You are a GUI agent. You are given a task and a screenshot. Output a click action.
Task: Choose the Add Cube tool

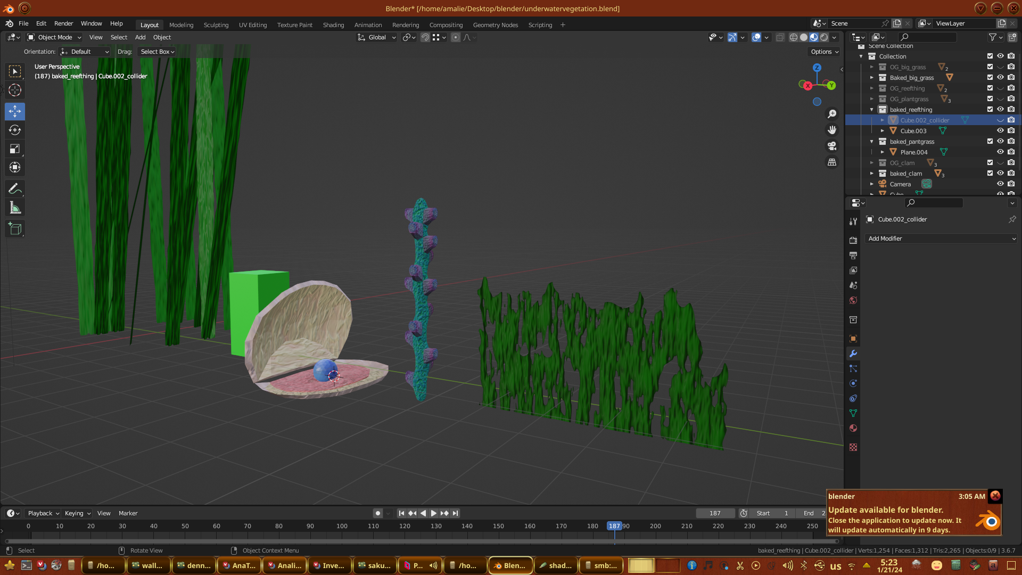[15, 229]
